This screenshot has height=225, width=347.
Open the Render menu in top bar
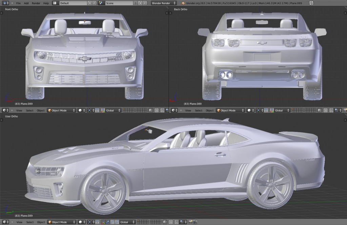click(36, 3)
